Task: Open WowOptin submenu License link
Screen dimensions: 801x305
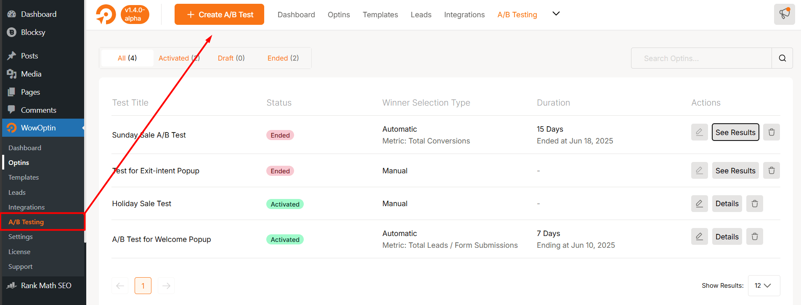Action: pyautogui.click(x=19, y=252)
